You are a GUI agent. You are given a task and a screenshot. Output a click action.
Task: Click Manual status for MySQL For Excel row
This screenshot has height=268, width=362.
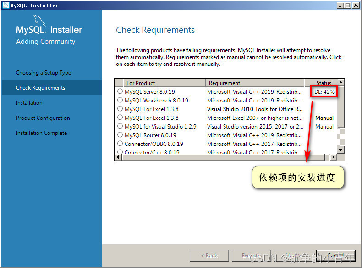point(324,118)
